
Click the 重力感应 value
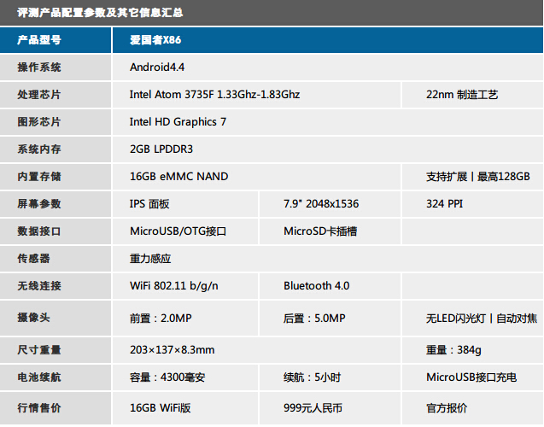point(150,259)
